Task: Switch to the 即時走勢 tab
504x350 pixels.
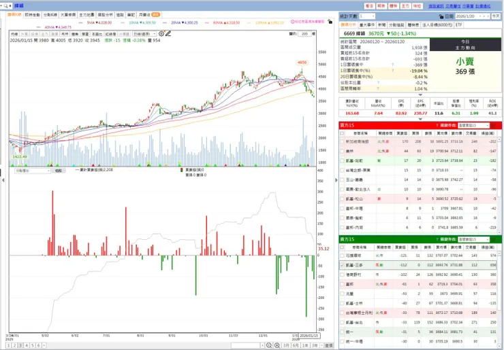Action: pos(32,15)
